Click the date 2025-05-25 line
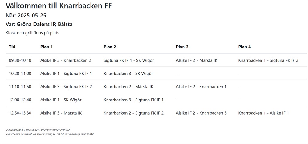This screenshot has height=144, width=308. point(26,16)
